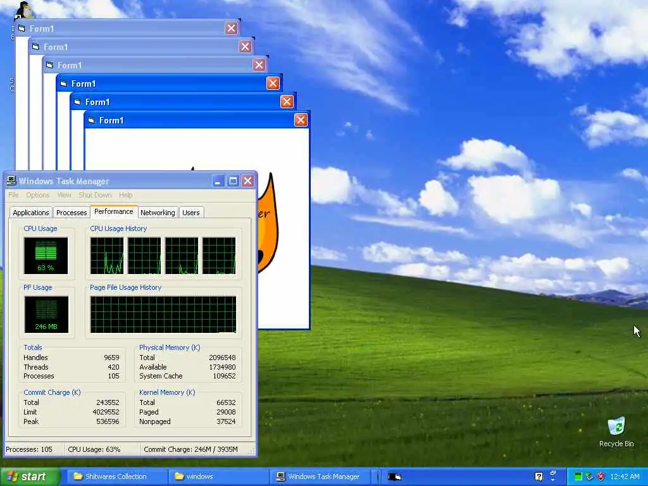
Task: Click the Commit Charge Peak value 536596
Action: click(108, 421)
